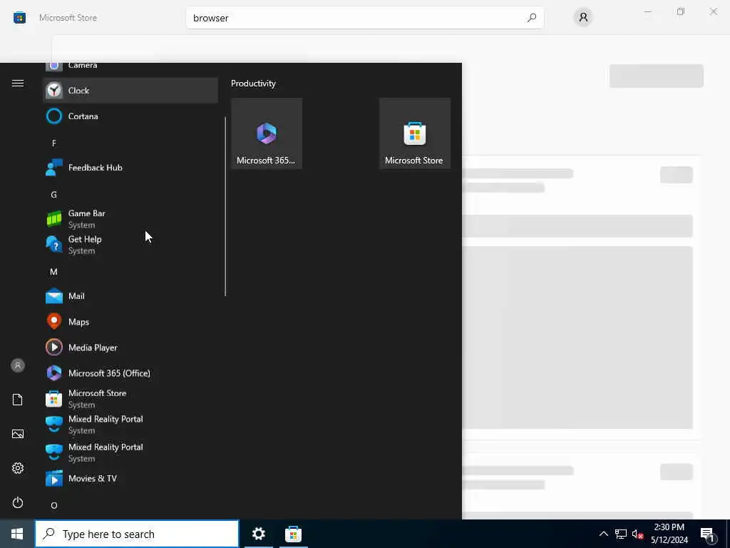The height and width of the screenshot is (548, 730).
Task: Open the clock and date in the taskbar
Action: [669, 534]
